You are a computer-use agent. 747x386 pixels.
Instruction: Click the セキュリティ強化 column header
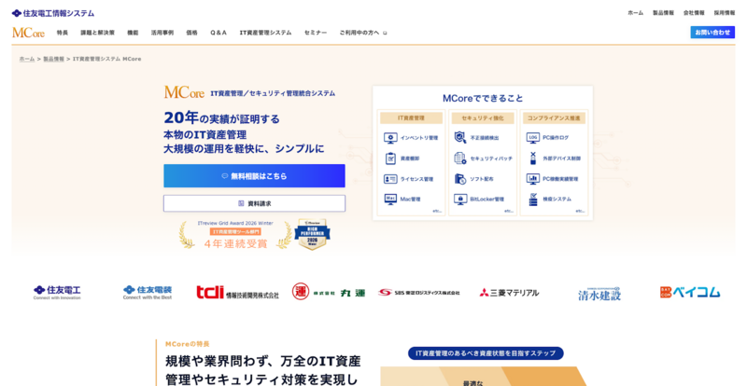(483, 118)
